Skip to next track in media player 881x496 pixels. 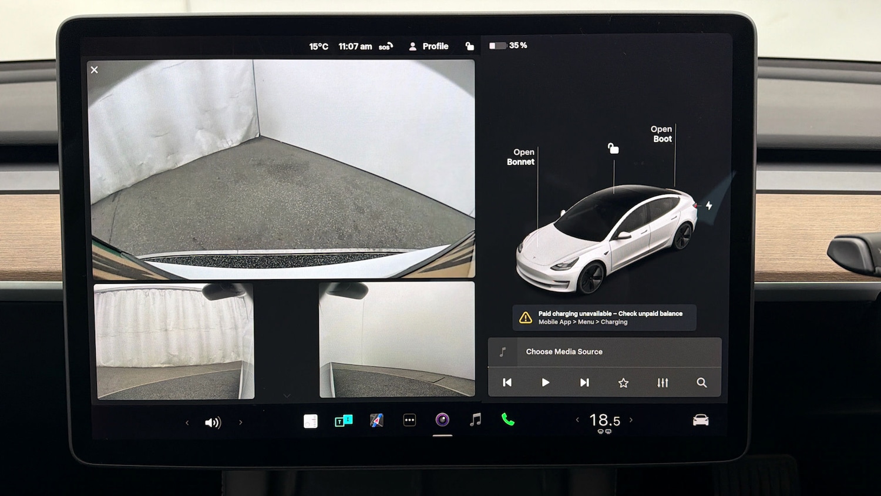tap(584, 383)
